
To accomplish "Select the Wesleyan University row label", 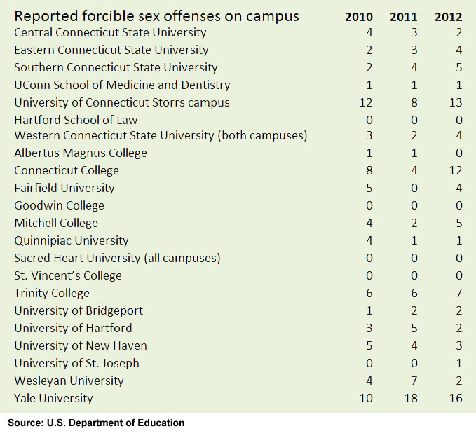I will [x=69, y=381].
